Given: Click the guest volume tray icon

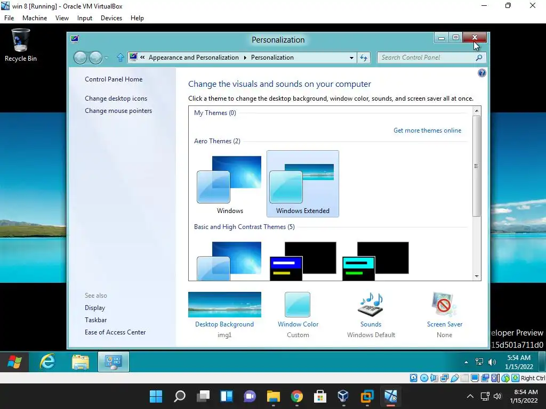Looking at the screenshot, I should [x=492, y=362].
